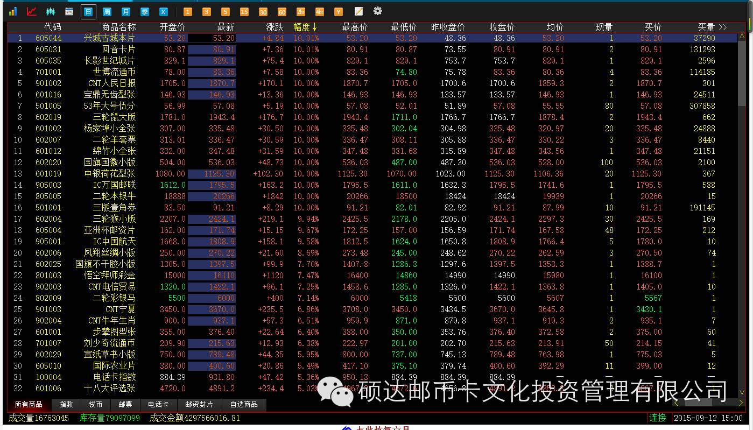This screenshot has height=430, width=753.
Task: Select row 二轮羊套票
Action: click(x=372, y=140)
